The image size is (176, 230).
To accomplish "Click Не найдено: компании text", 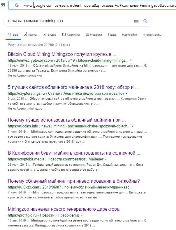I will [25, 75].
